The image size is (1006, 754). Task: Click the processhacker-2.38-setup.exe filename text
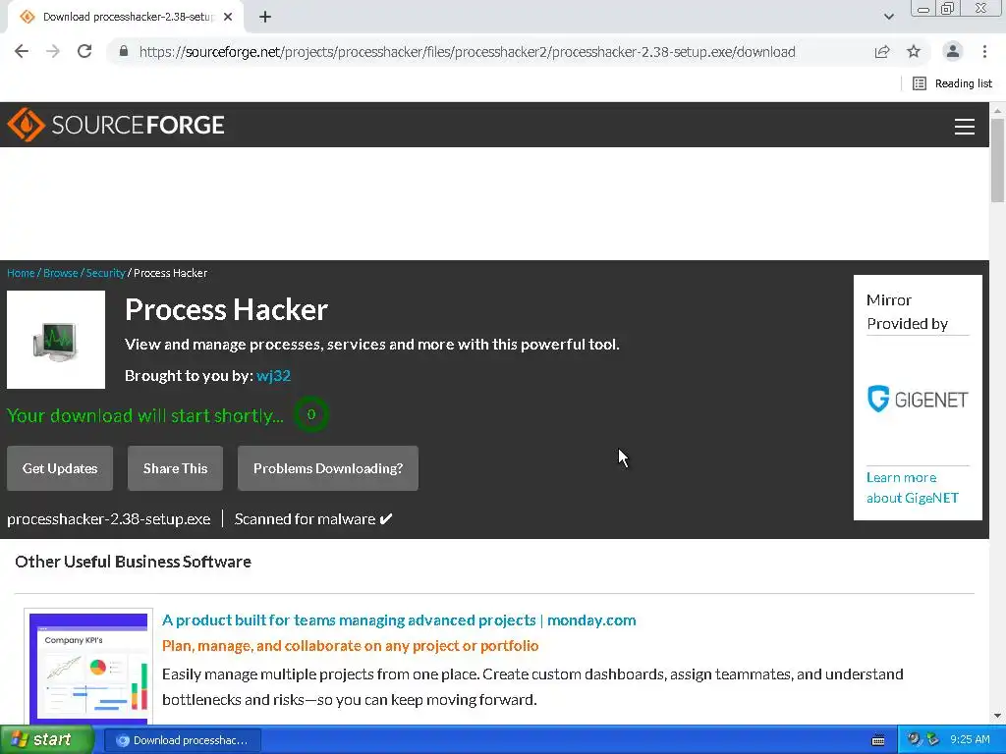pyautogui.click(x=109, y=519)
